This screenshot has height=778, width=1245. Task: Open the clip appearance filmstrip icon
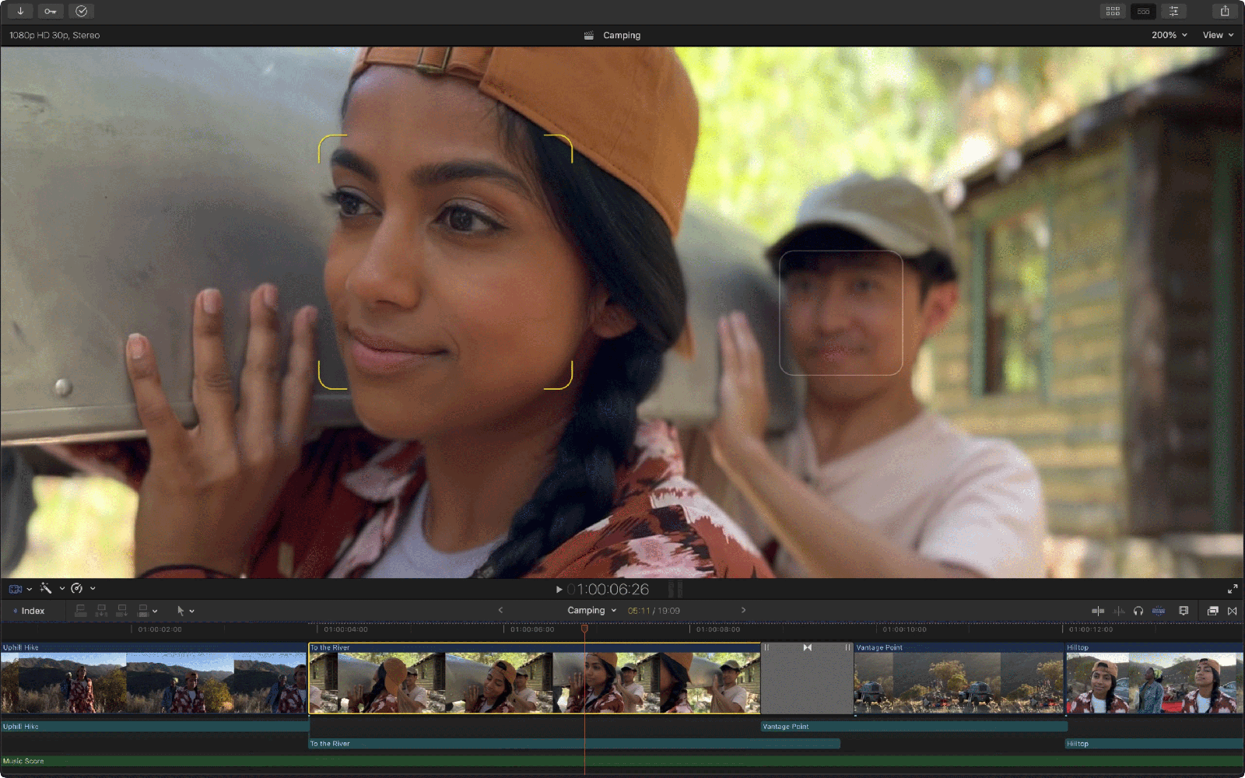(x=1184, y=611)
